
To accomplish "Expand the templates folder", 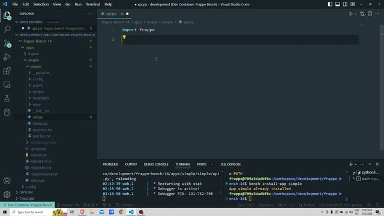I will (41, 98).
